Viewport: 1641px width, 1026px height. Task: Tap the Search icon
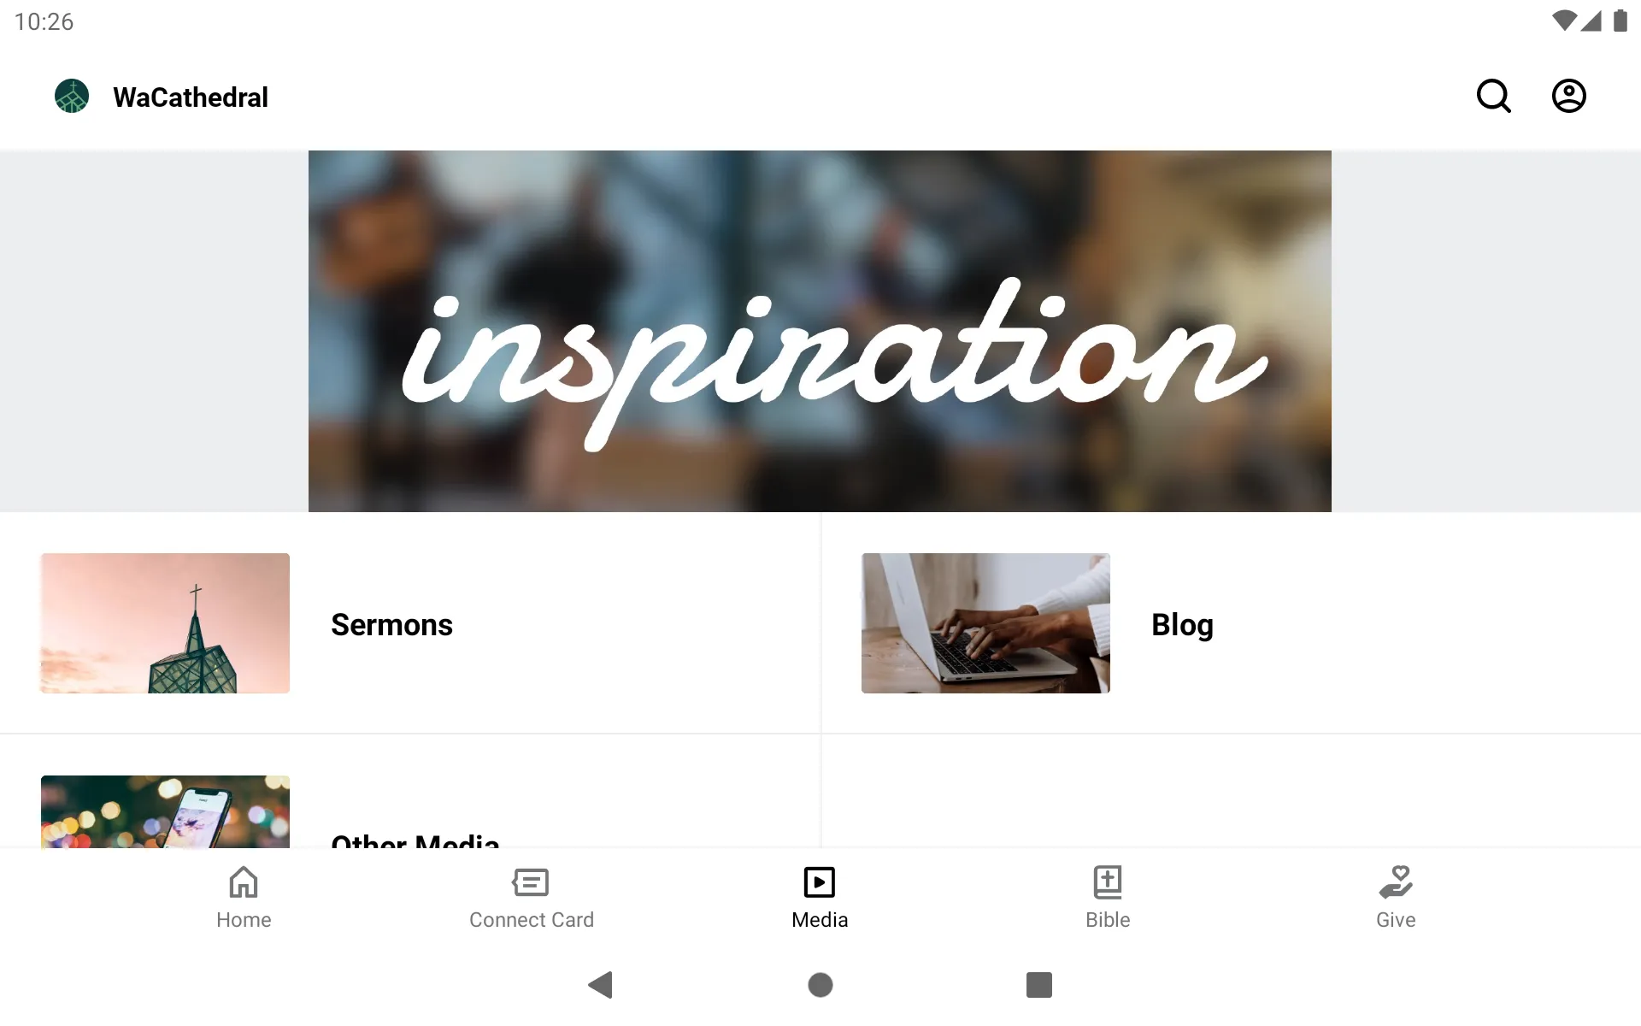point(1495,96)
